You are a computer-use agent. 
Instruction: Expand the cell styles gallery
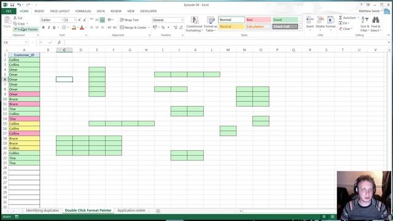pos(301,28)
